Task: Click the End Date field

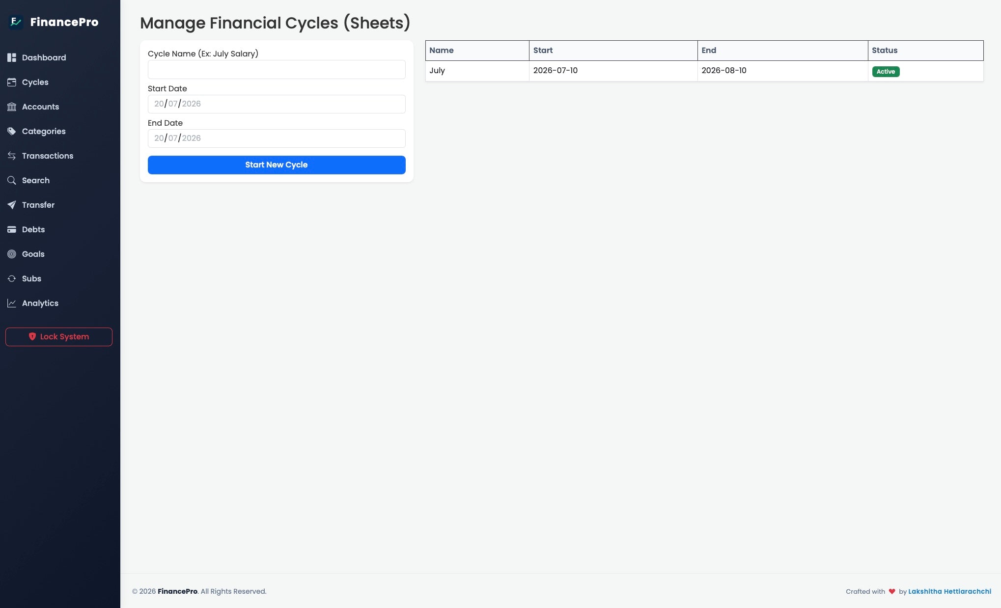Action: (277, 138)
